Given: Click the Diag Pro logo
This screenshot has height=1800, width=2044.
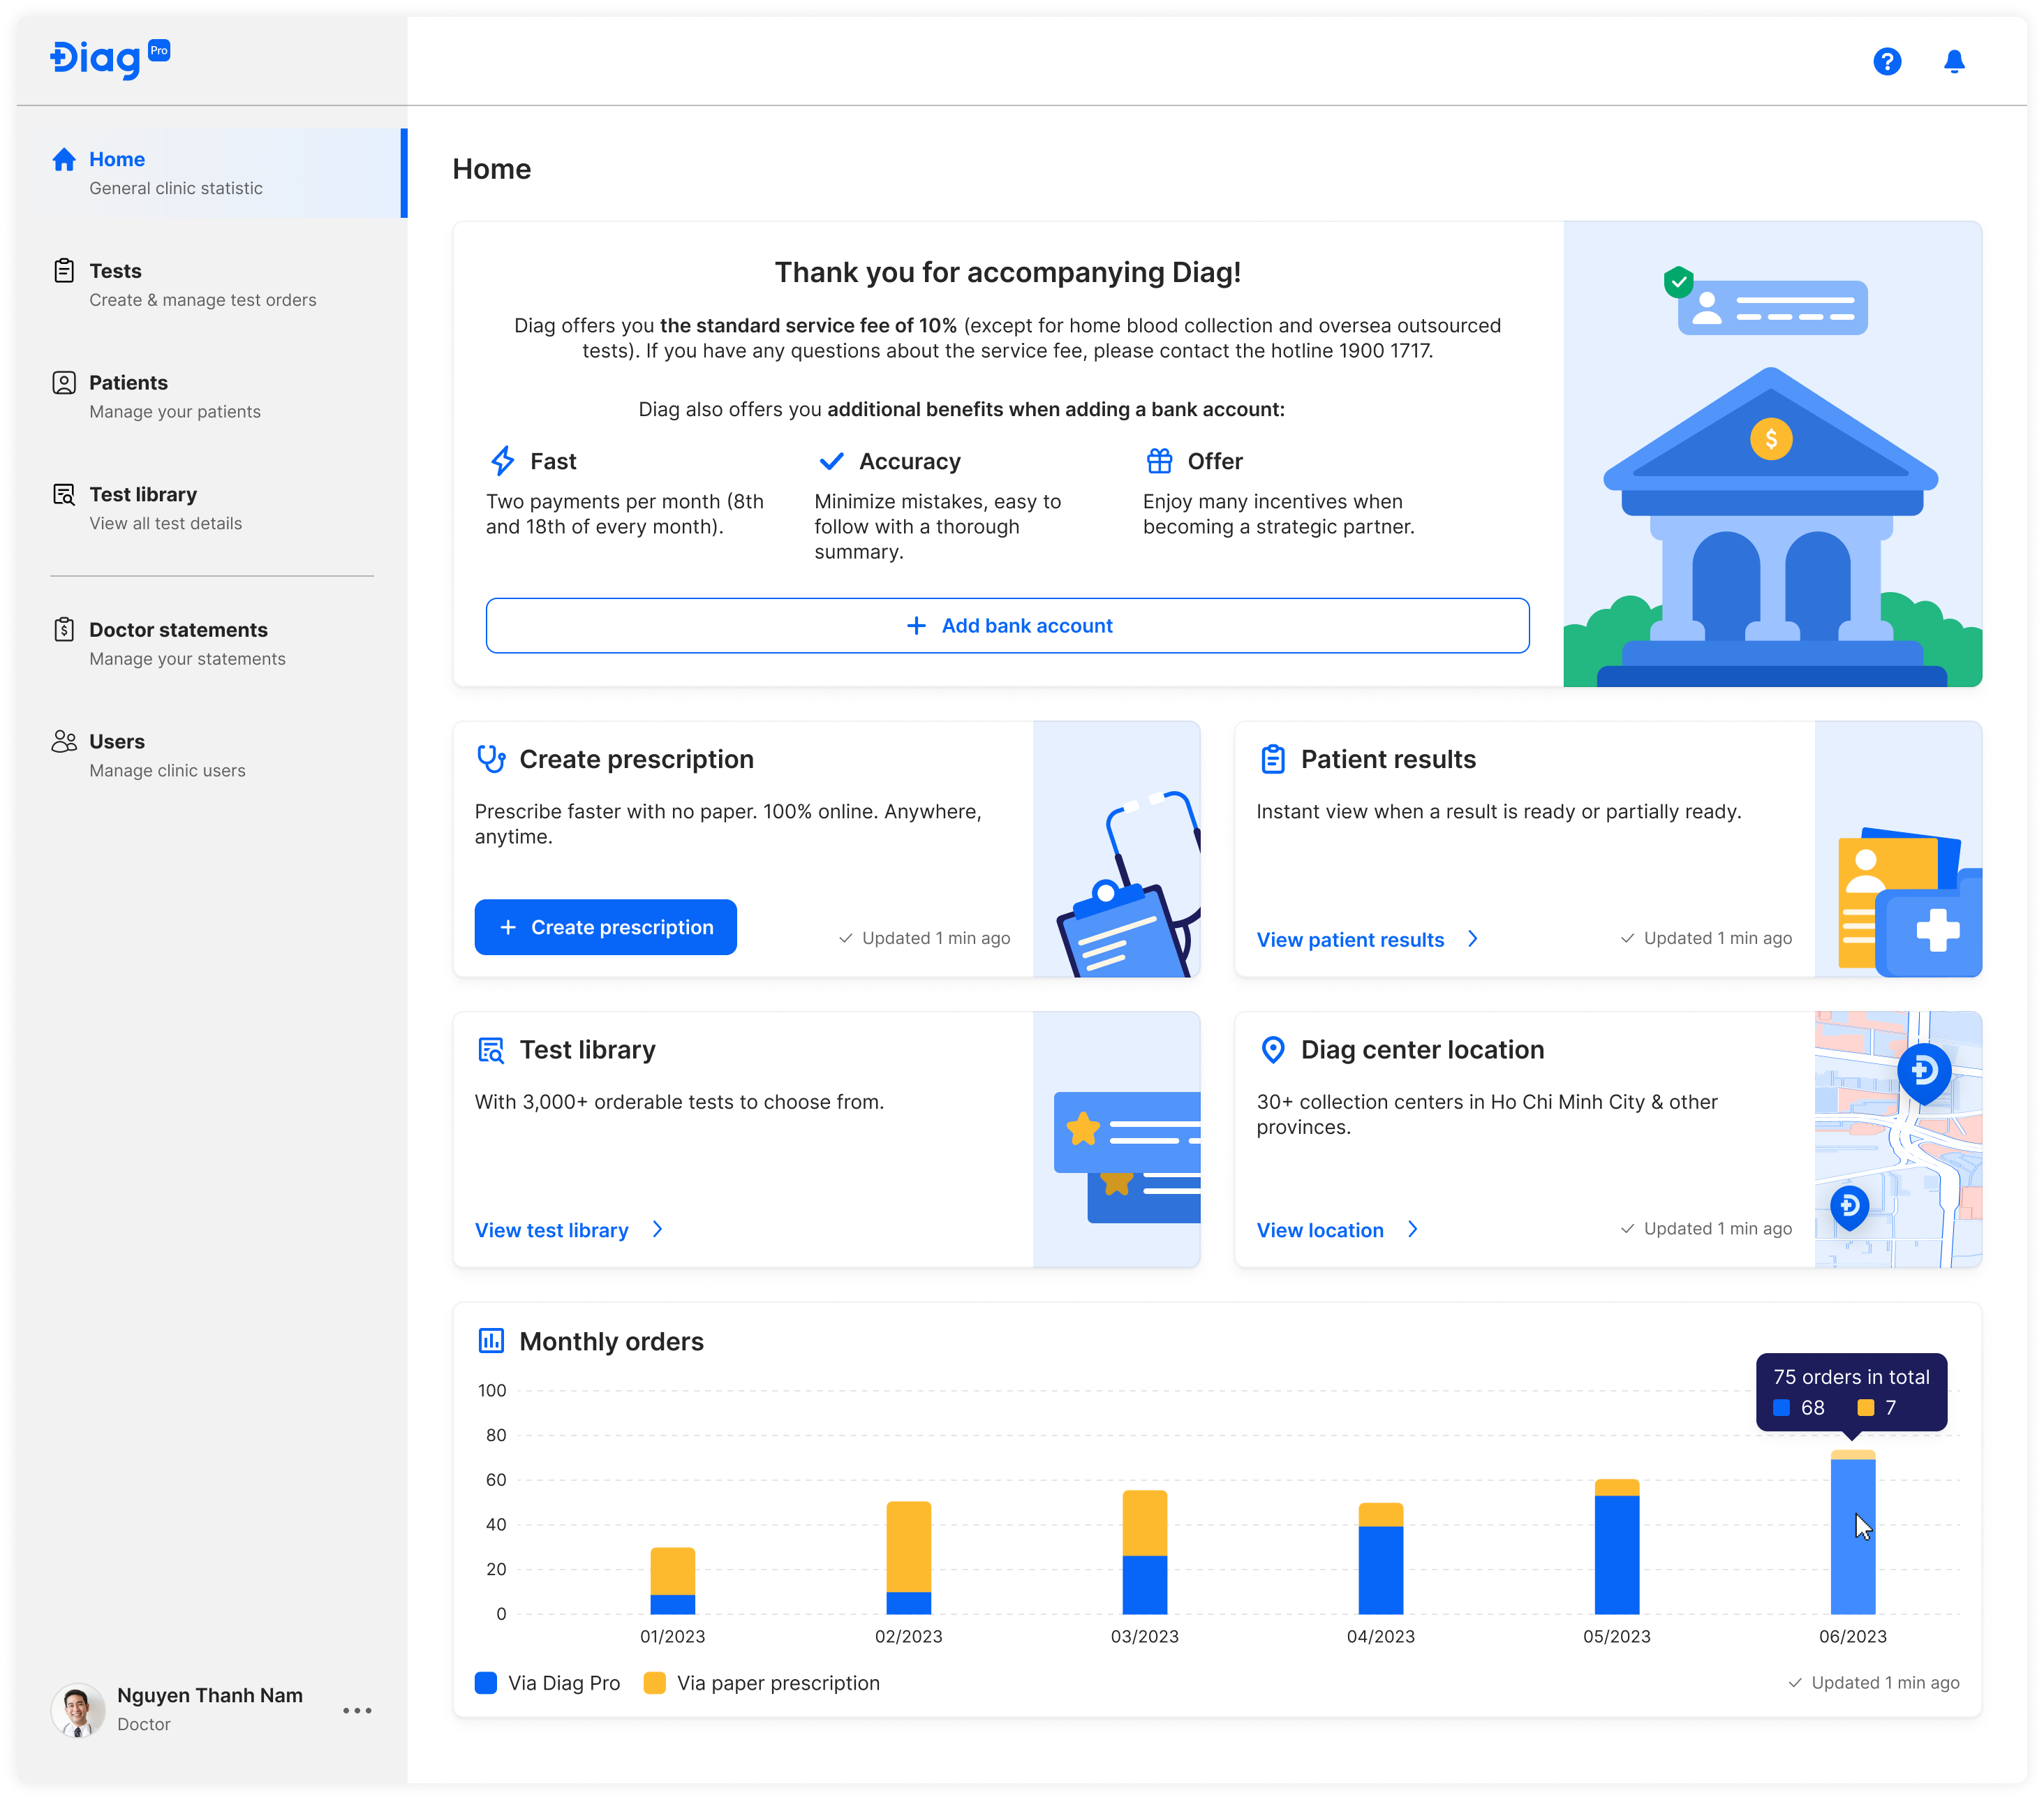Looking at the screenshot, I should tap(110, 59).
